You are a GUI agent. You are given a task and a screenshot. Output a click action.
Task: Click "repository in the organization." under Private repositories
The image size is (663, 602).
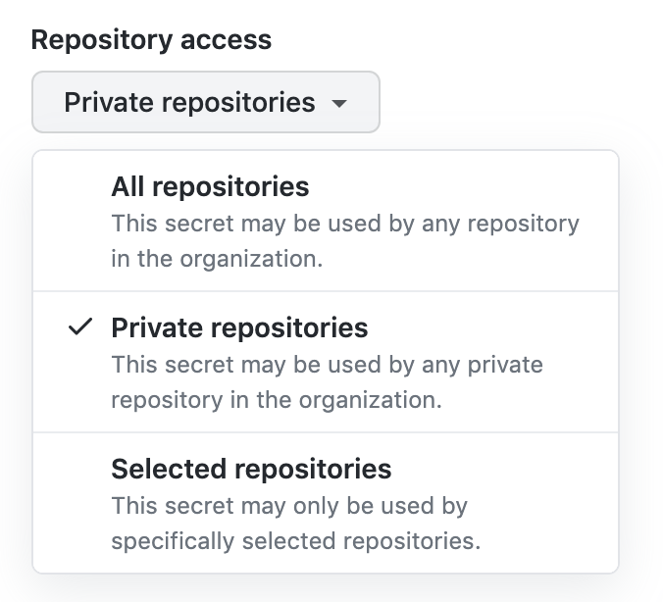click(x=276, y=401)
